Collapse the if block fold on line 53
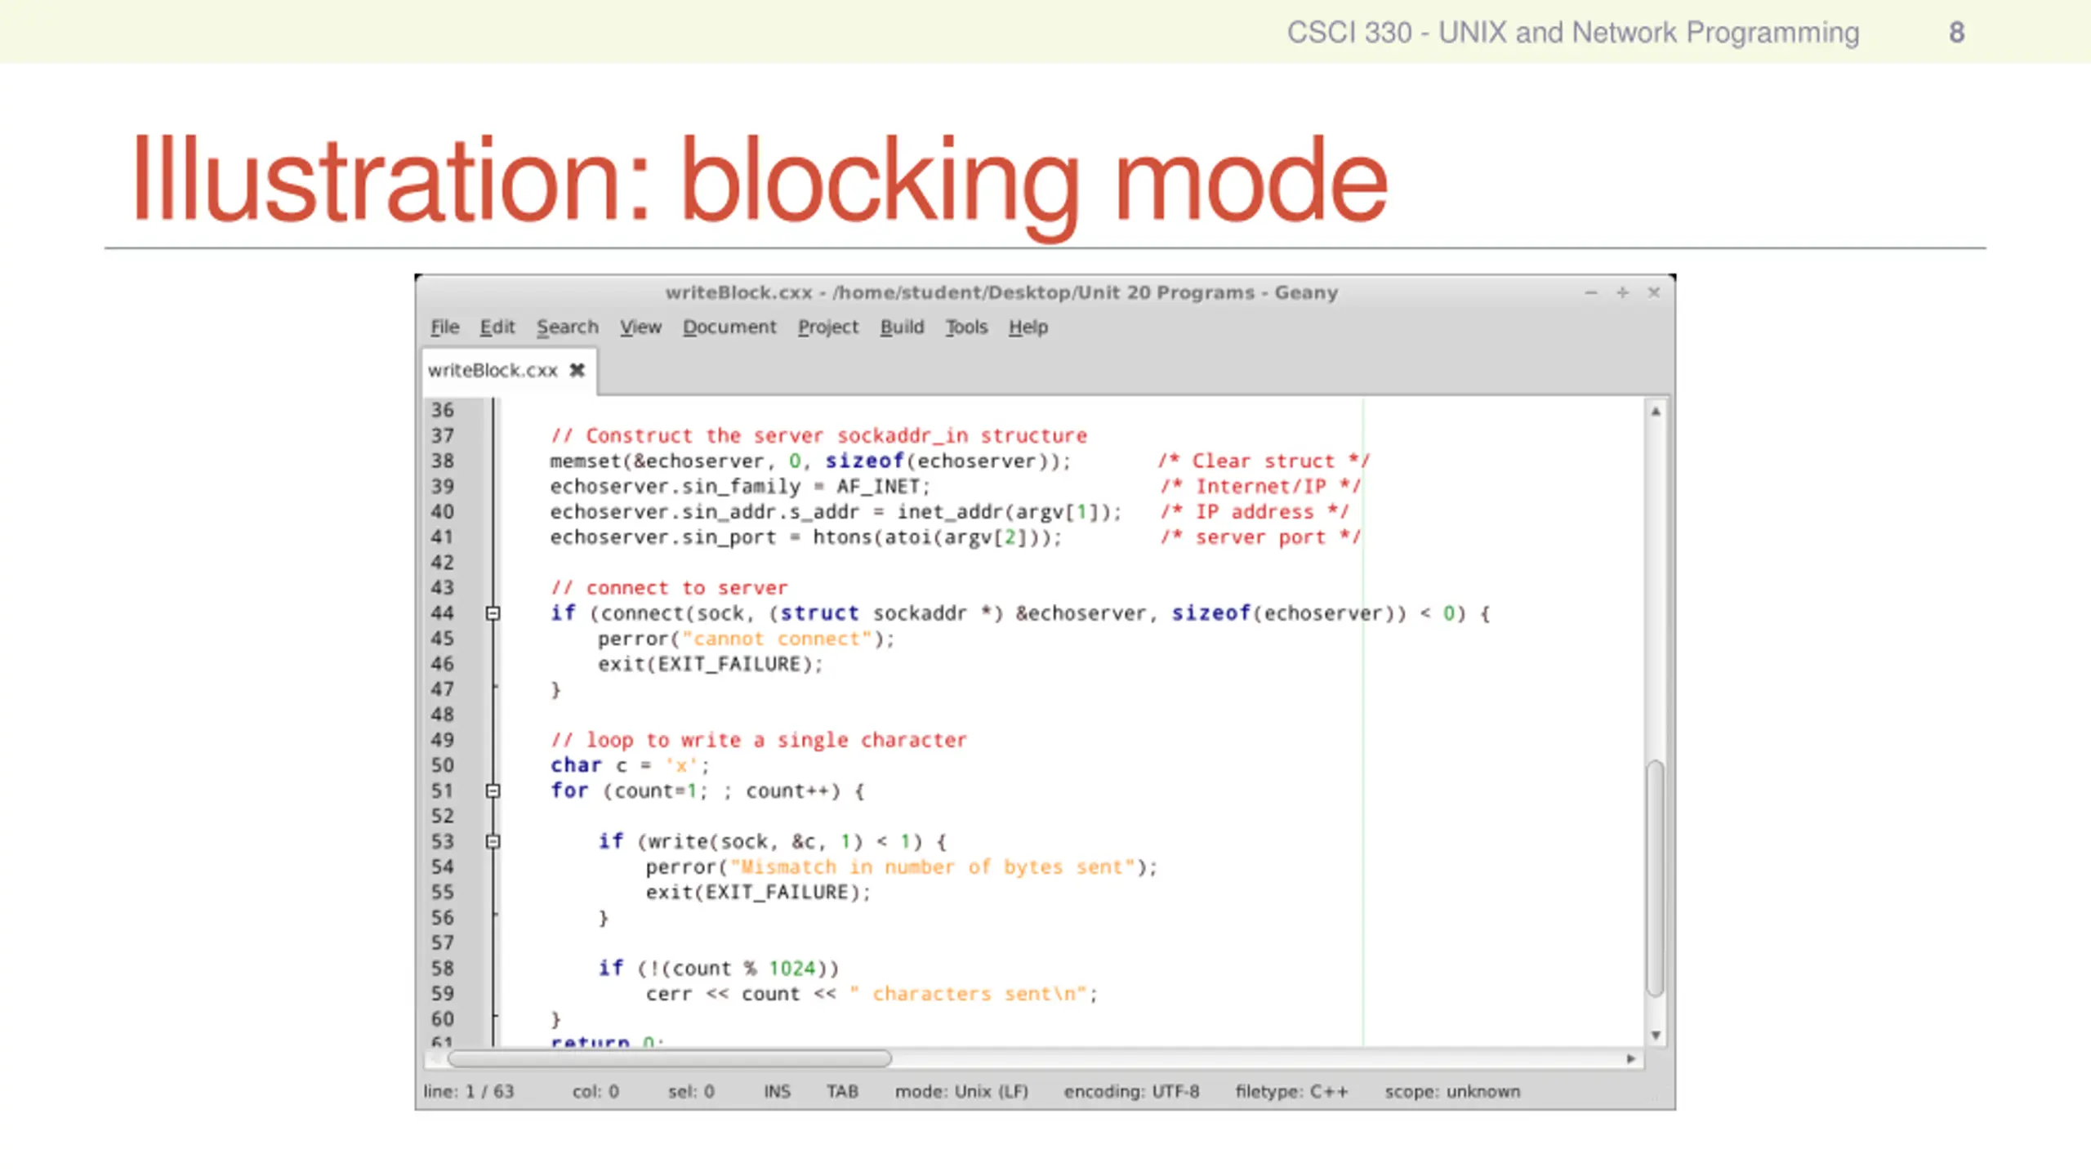The height and width of the screenshot is (1176, 2091). pos(493,841)
